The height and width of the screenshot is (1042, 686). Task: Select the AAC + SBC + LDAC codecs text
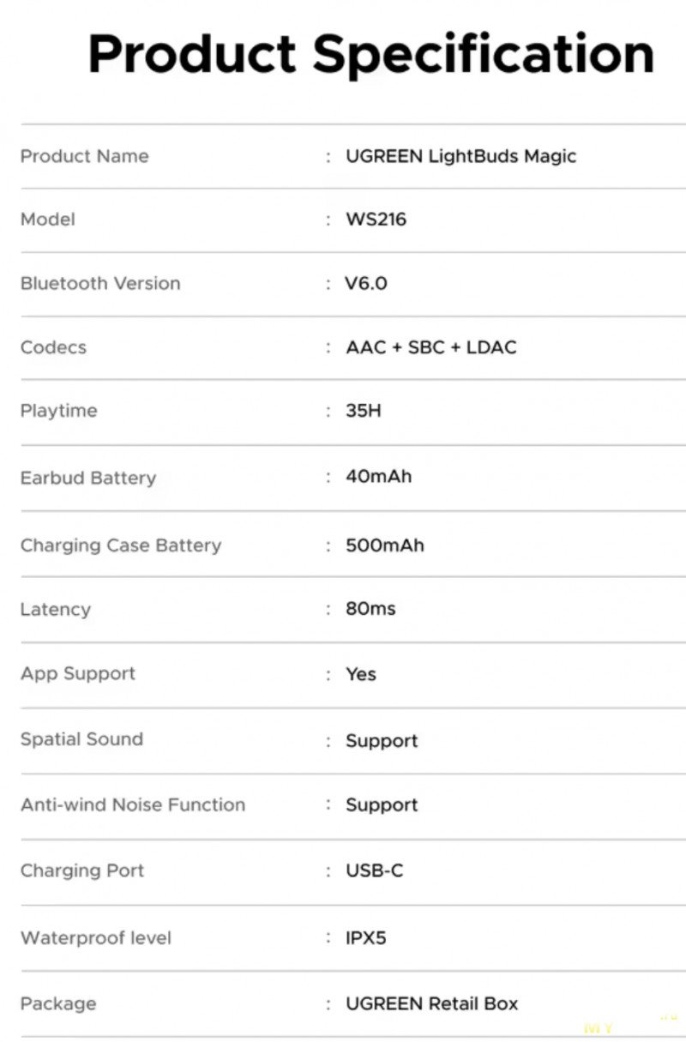click(x=430, y=347)
